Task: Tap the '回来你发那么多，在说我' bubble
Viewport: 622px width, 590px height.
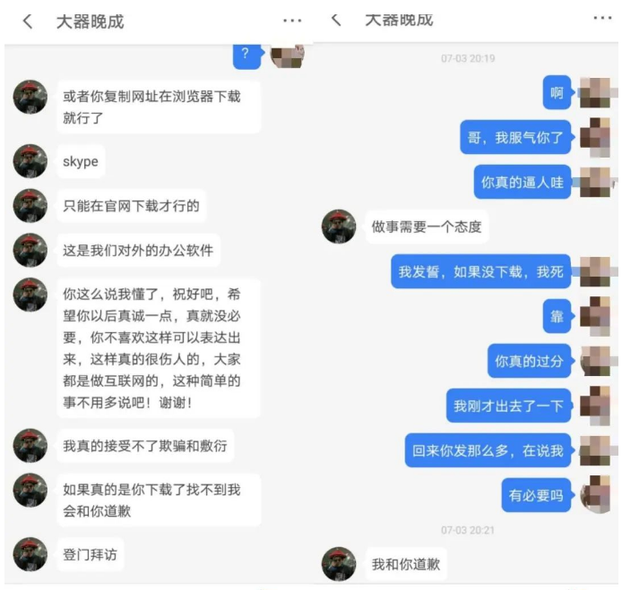Action: pos(488,450)
